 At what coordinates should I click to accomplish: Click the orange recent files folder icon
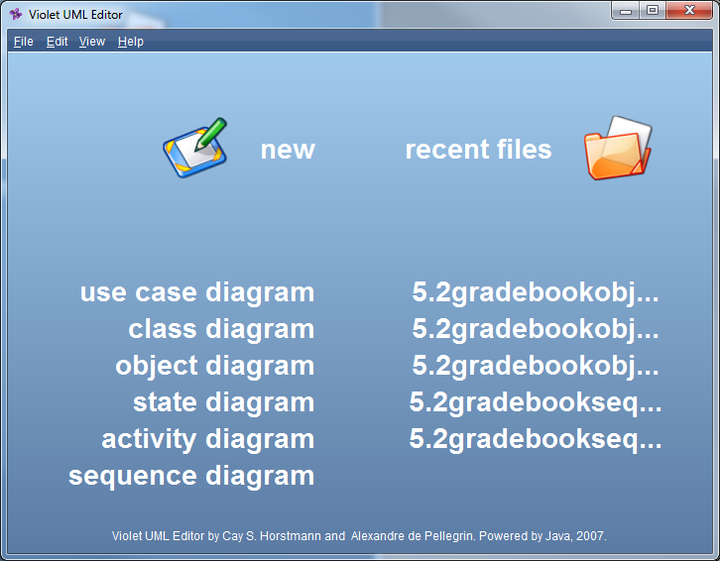(617, 149)
